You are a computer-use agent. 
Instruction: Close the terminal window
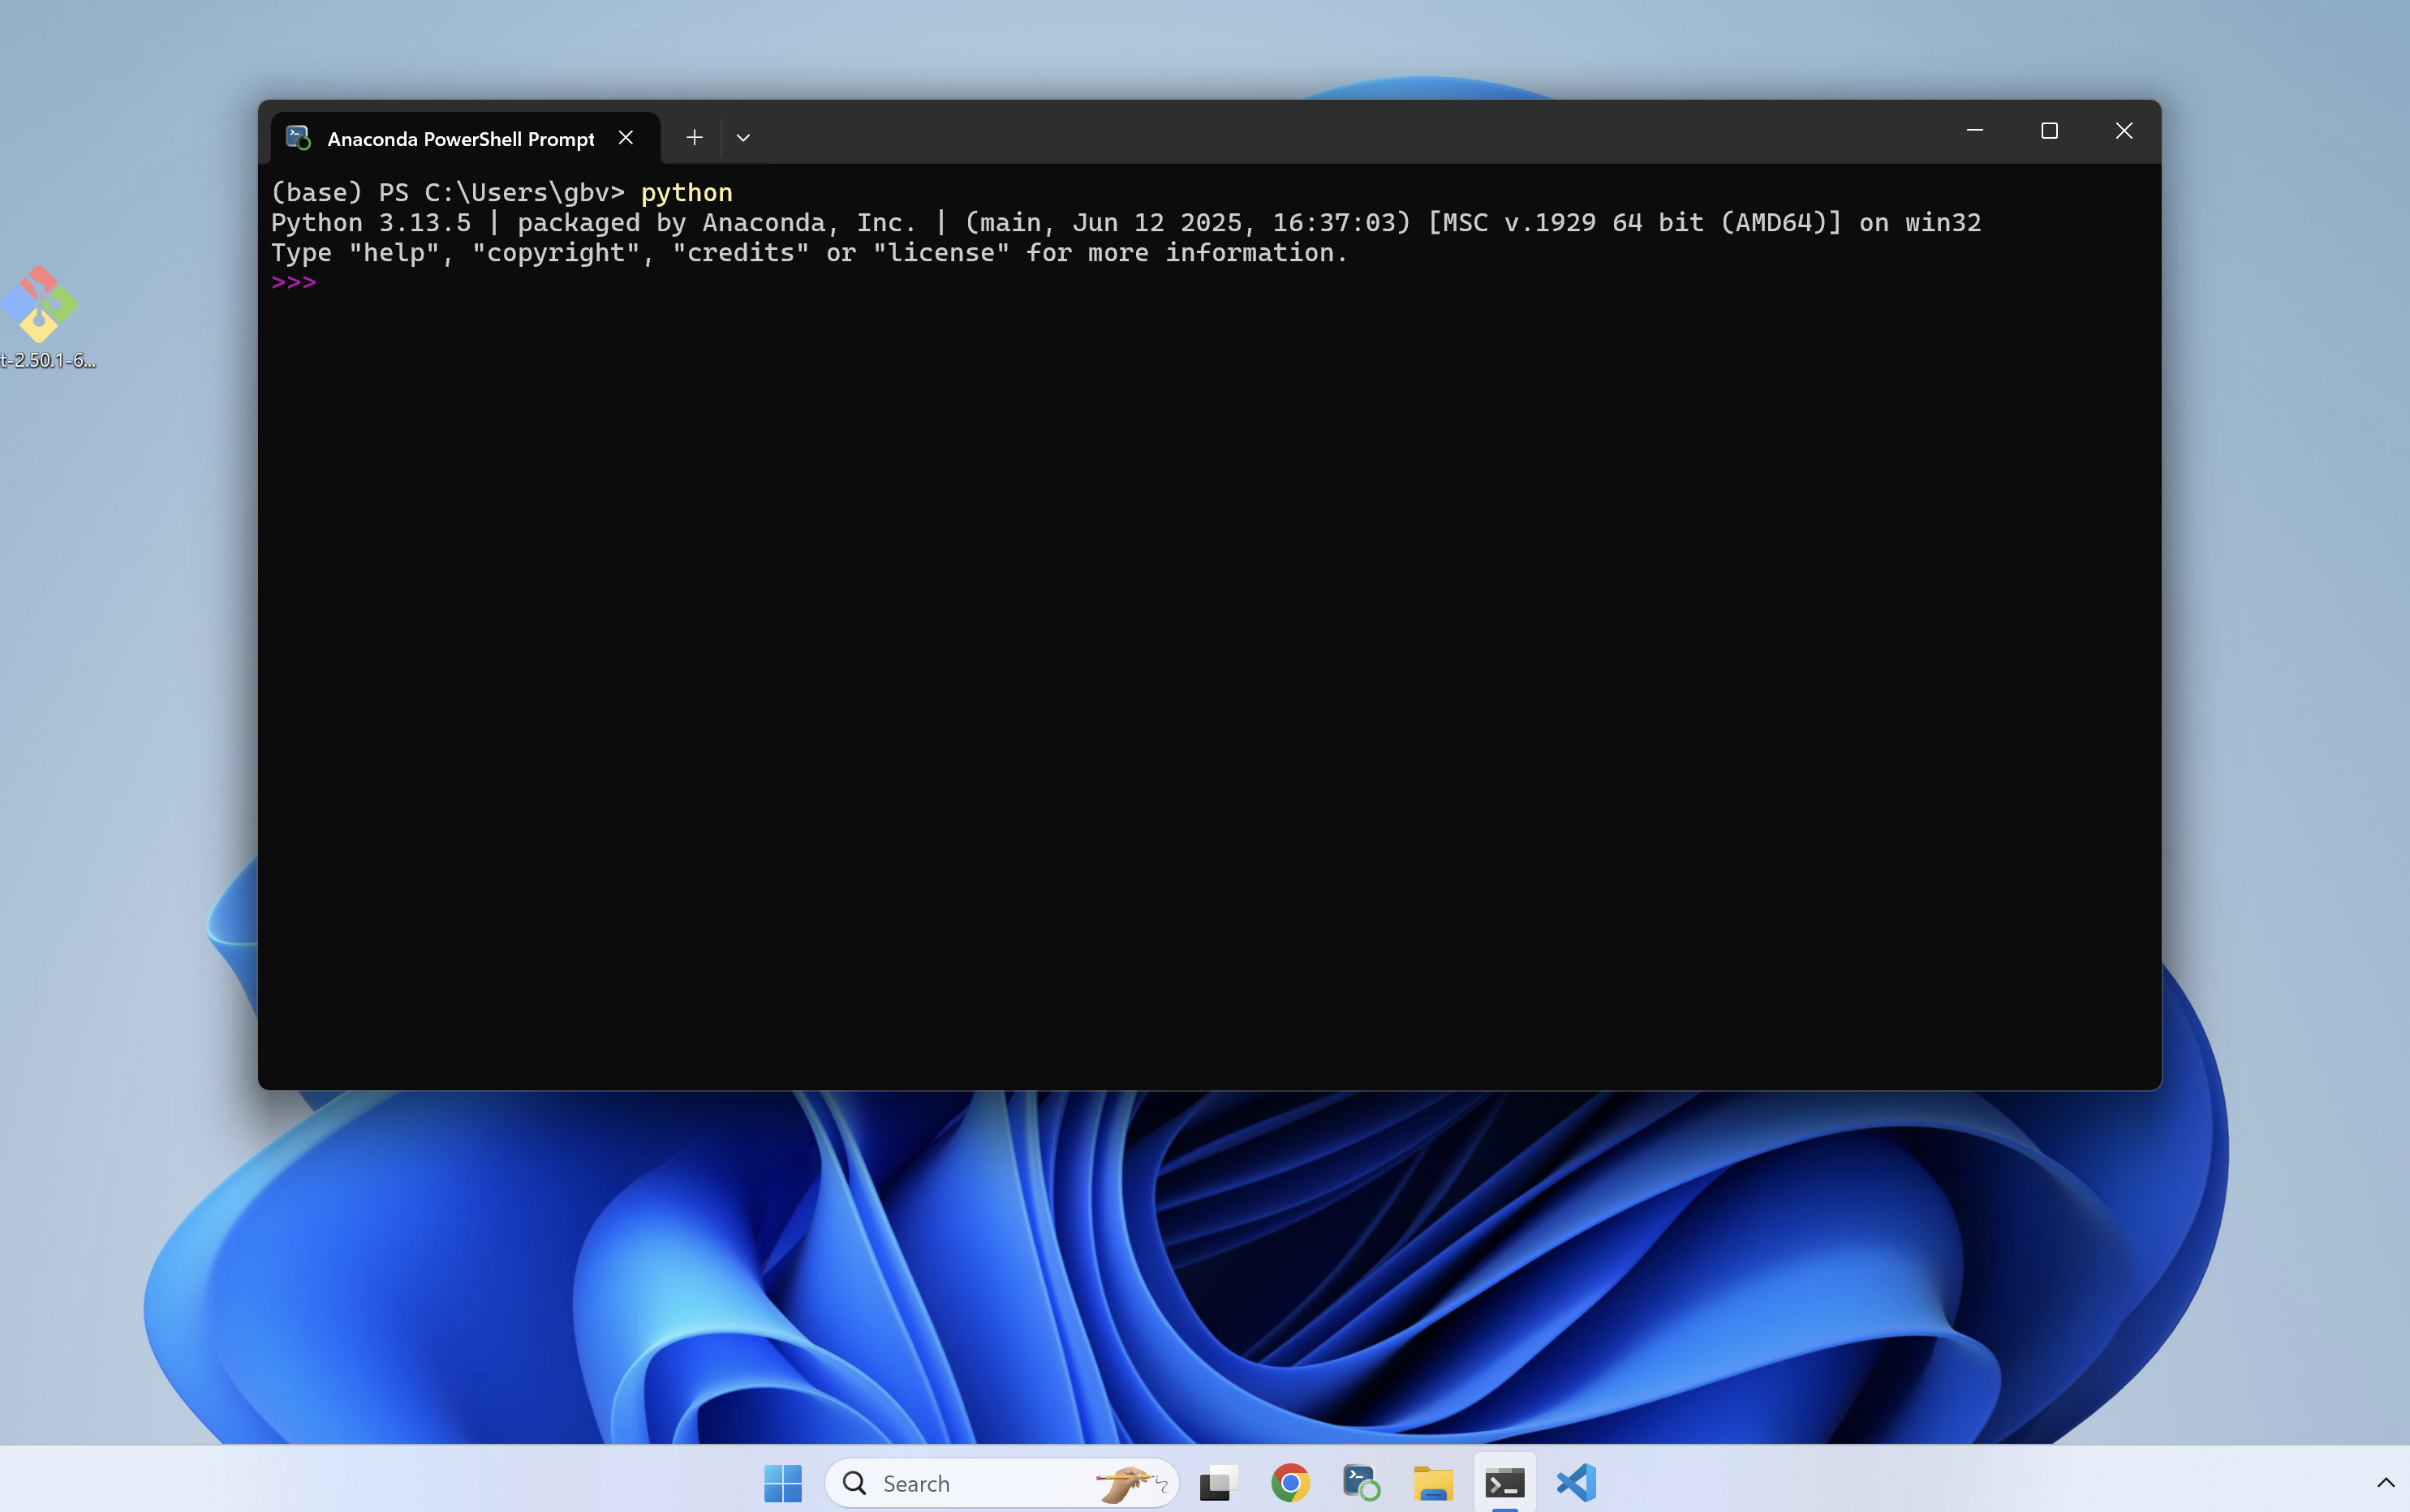tap(2124, 131)
